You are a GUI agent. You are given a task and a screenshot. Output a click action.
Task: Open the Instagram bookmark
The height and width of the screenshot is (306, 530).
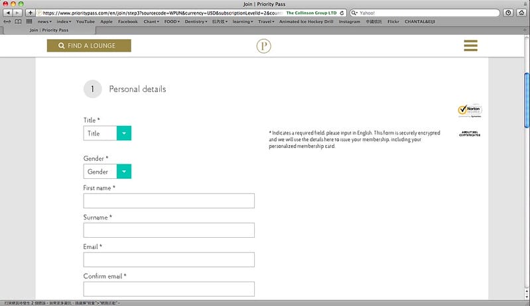click(x=350, y=22)
